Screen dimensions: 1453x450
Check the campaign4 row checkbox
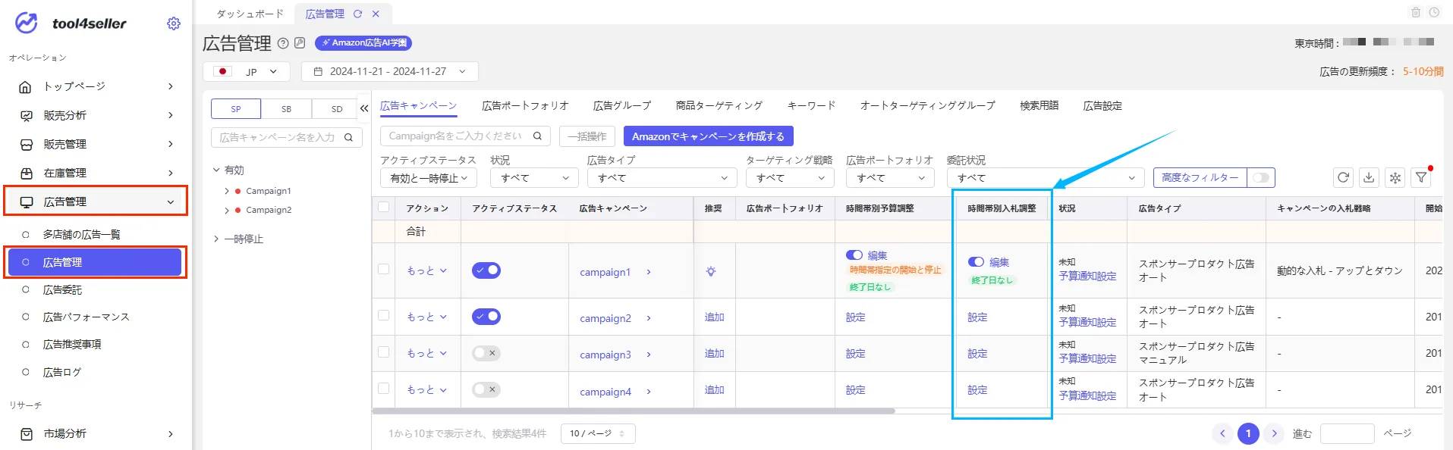[384, 389]
